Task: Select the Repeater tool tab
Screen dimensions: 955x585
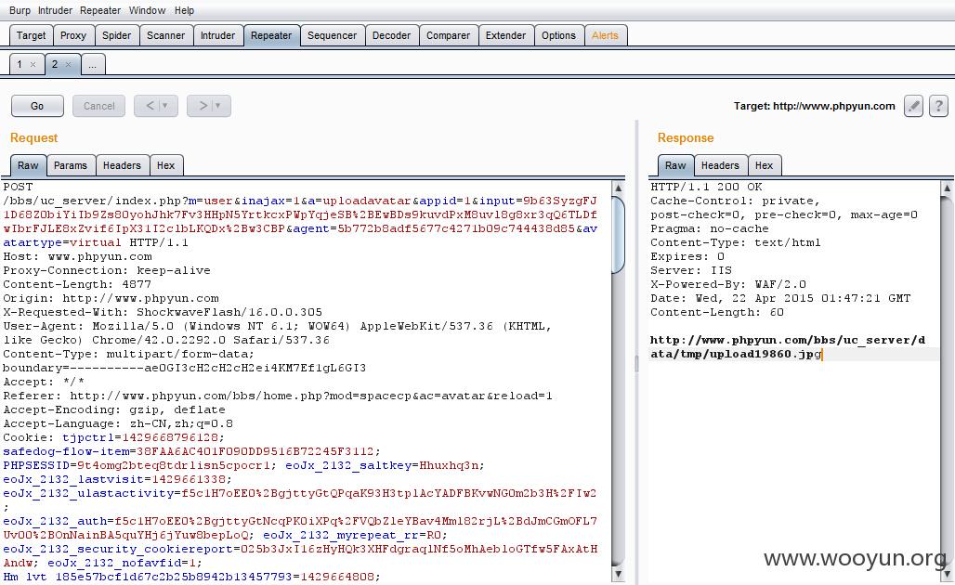Action: click(x=271, y=35)
